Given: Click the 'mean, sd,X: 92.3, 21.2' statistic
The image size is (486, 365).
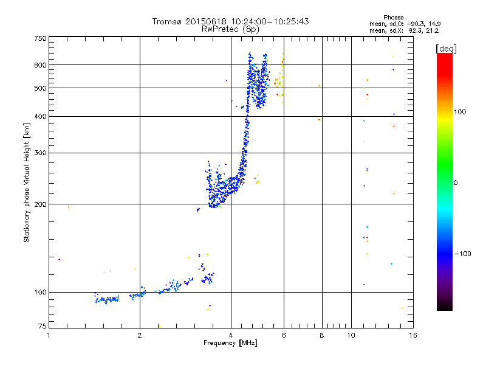Looking at the screenshot, I should coord(404,30).
